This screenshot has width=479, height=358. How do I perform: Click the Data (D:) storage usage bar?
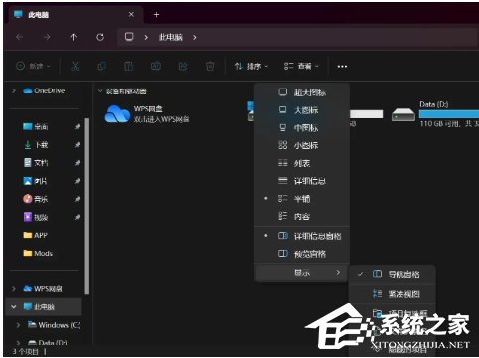tap(449, 114)
